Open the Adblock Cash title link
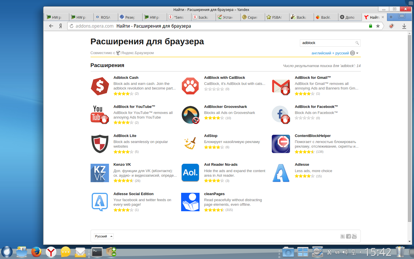Screen dimensions: 414x259 click(x=126, y=78)
